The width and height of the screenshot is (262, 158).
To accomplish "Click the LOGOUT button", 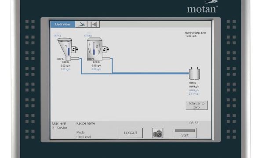I will [131, 133].
